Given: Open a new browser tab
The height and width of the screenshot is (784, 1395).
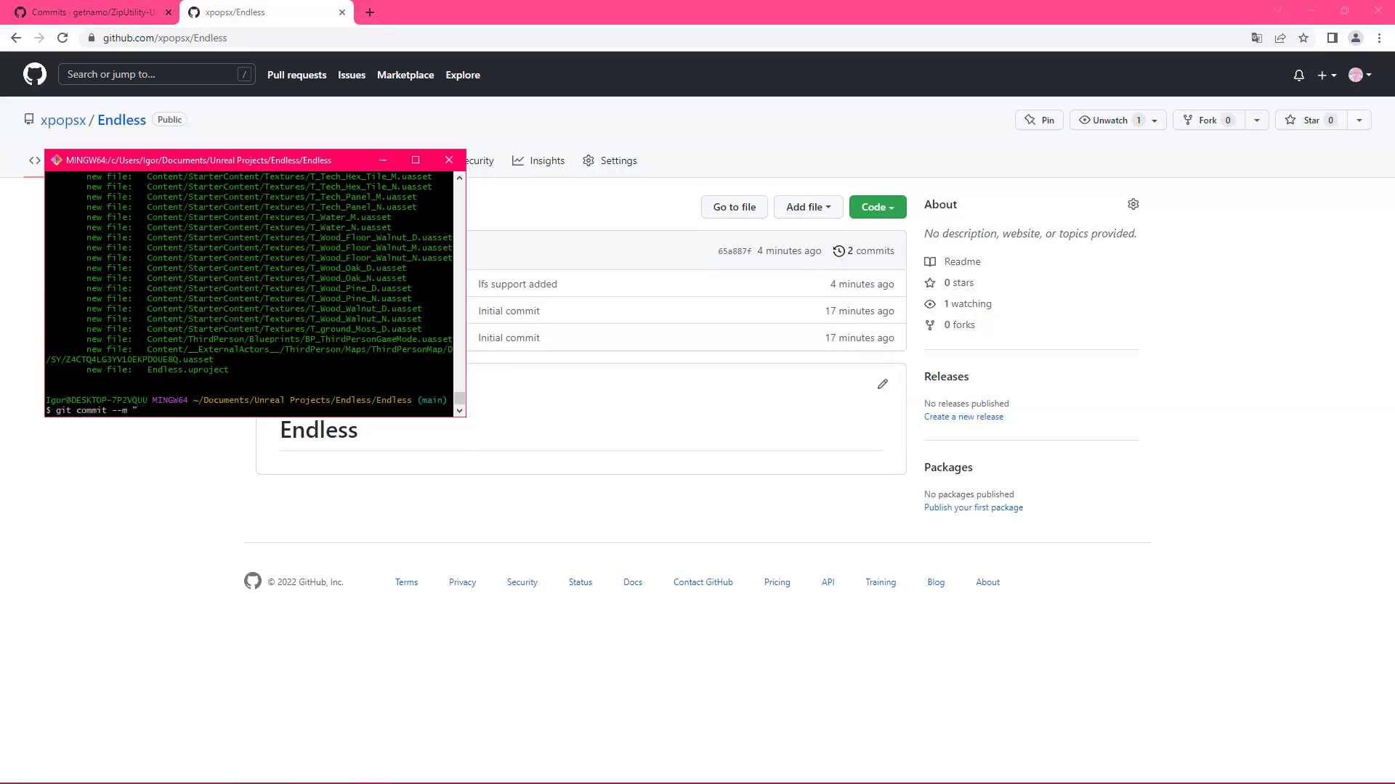Looking at the screenshot, I should 370,12.
